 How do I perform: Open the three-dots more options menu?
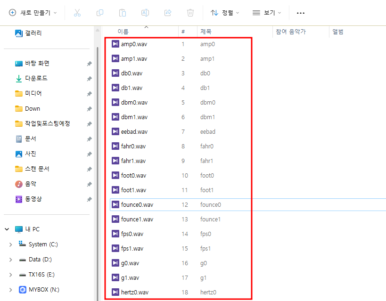[x=301, y=13]
